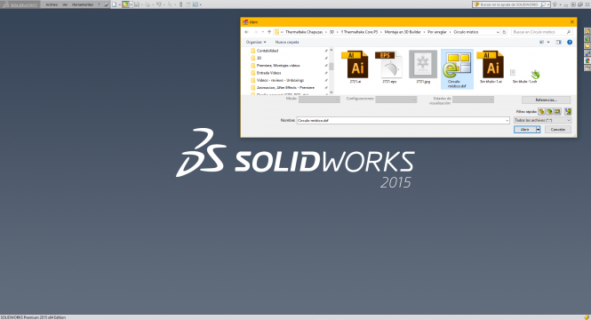Screen dimensions: 591x320
Task: Open the 'Todos los archivos' file type dropdown
Action: (543, 120)
